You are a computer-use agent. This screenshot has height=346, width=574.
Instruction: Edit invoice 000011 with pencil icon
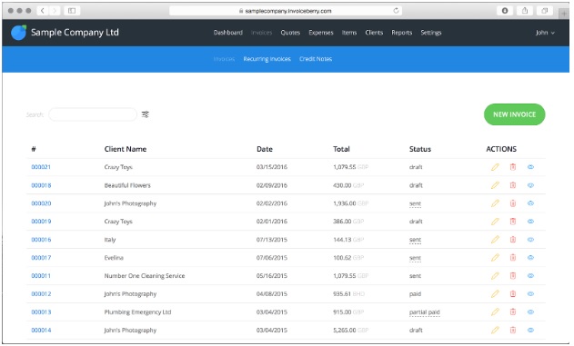tap(495, 276)
